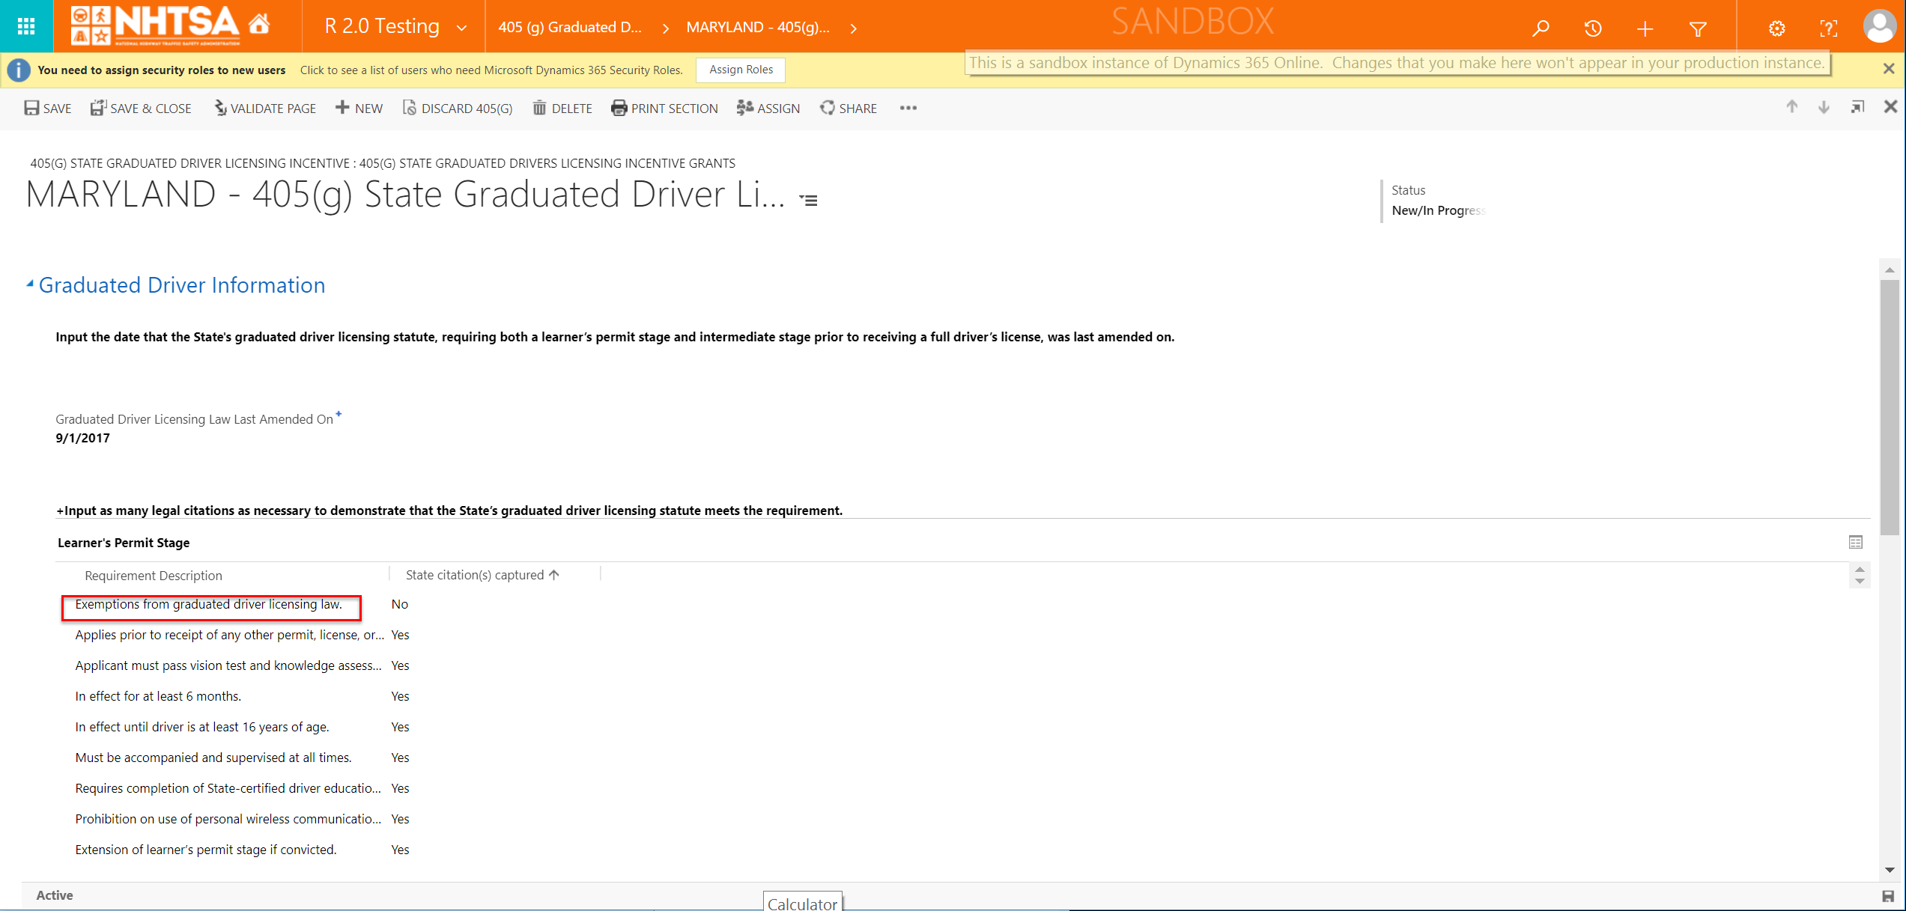
Task: Open recently viewed items clock icon
Action: point(1593,28)
